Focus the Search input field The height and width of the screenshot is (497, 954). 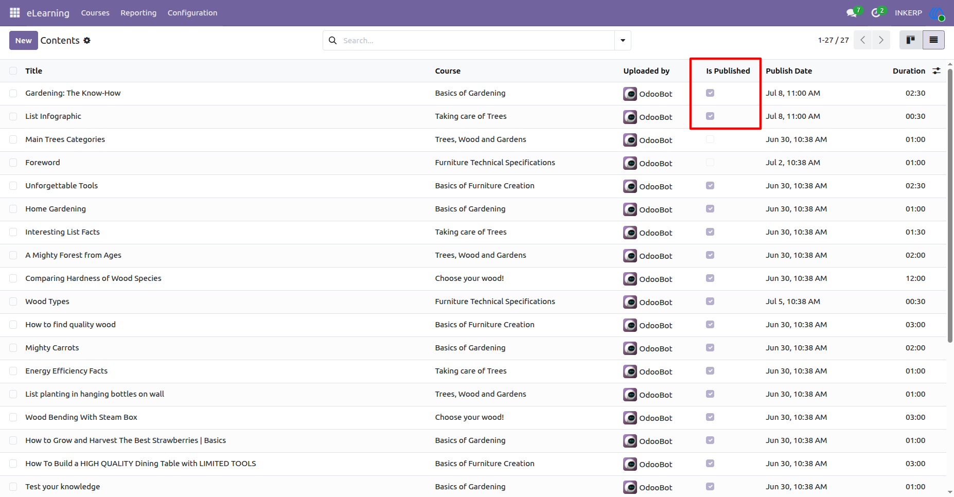click(476, 40)
